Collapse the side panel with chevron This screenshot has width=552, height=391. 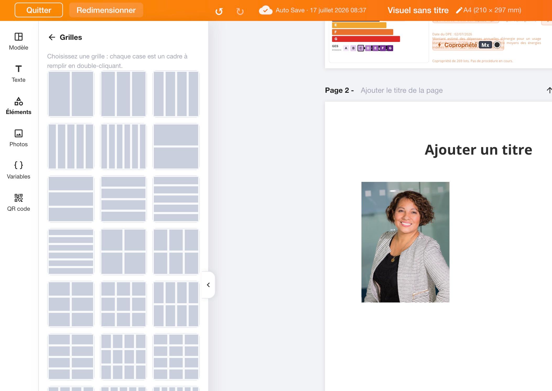(208, 285)
